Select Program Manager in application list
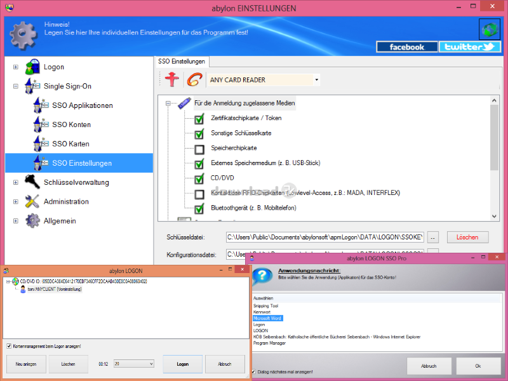The height and width of the screenshot is (381, 508). coord(269,343)
